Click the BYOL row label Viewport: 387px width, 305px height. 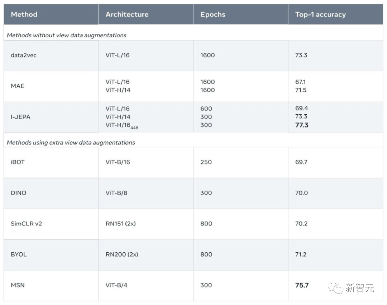coord(19,254)
